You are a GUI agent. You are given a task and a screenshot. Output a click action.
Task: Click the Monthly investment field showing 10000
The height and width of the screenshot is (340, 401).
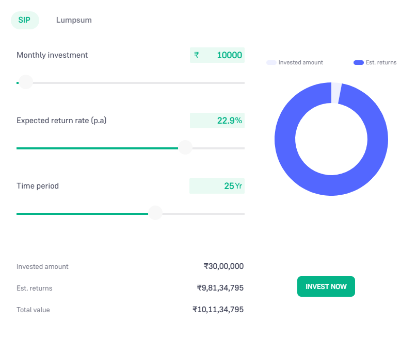tap(217, 55)
